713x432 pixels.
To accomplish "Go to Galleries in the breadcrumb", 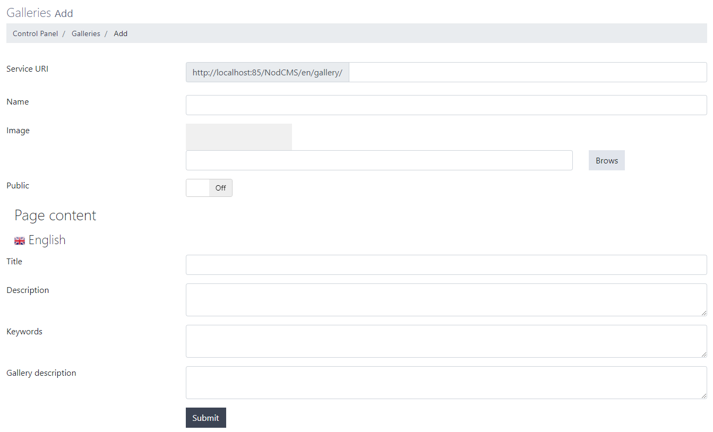I will 85,33.
